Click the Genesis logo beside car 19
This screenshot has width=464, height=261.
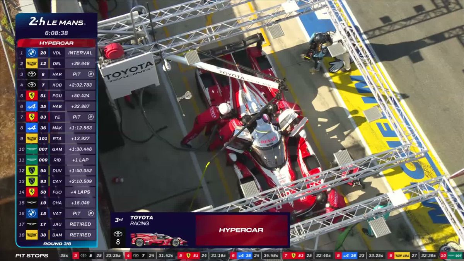[32, 203]
